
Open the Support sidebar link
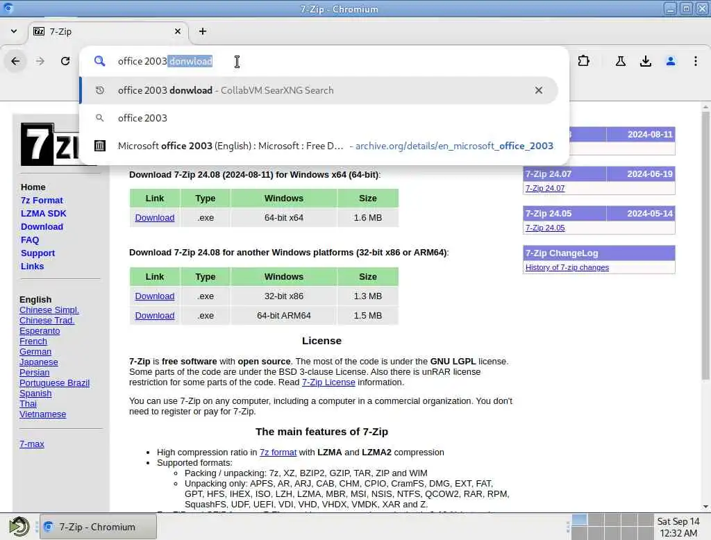[x=37, y=253]
